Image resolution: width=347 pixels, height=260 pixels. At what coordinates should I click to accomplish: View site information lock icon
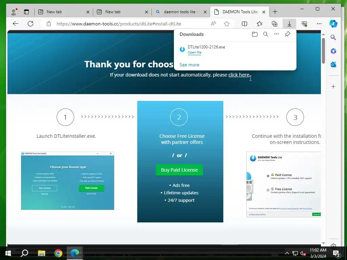click(x=49, y=24)
